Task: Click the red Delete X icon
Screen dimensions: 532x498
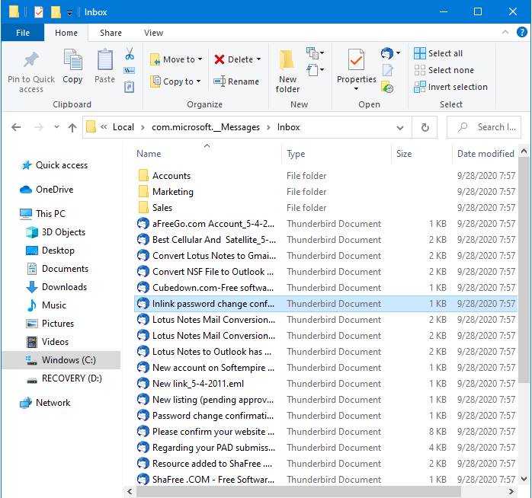Action: point(220,59)
